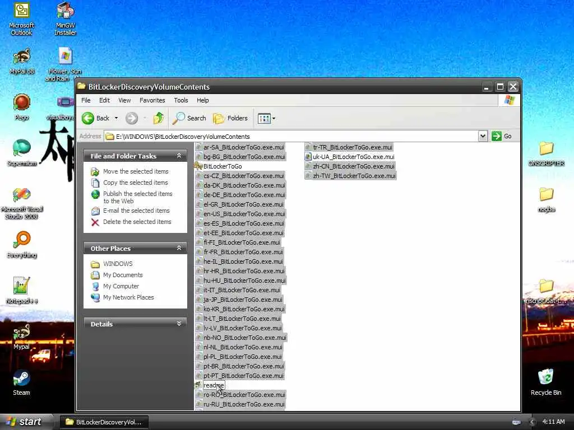Screen dimensions: 574x430
Task: Open the File menu
Action: 86,100
